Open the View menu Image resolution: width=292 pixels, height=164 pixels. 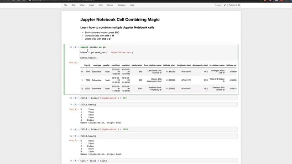[82, 5]
